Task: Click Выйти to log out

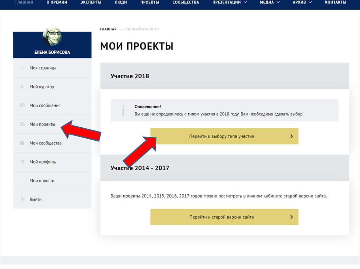Action: [x=52, y=199]
